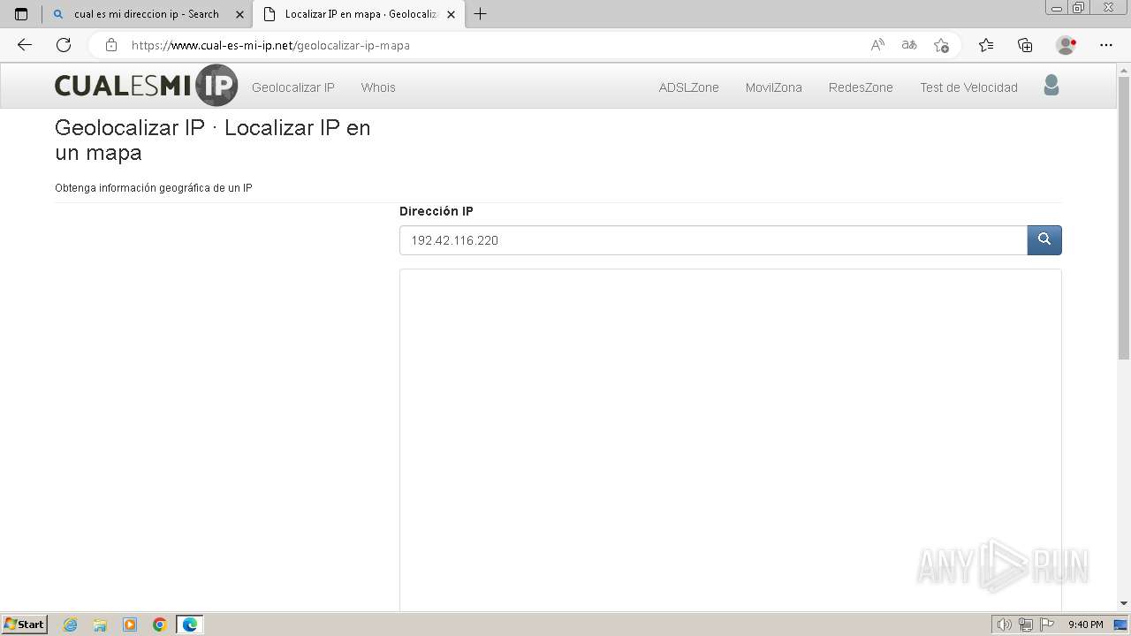Open the user account icon in site header
Image resolution: width=1131 pixels, height=636 pixels.
pyautogui.click(x=1051, y=86)
